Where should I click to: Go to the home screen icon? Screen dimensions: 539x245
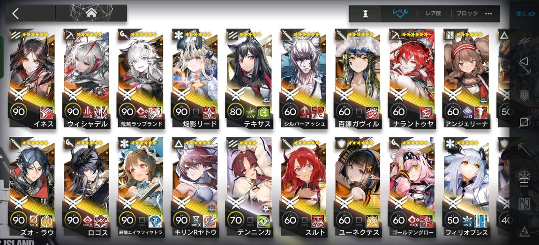91,13
